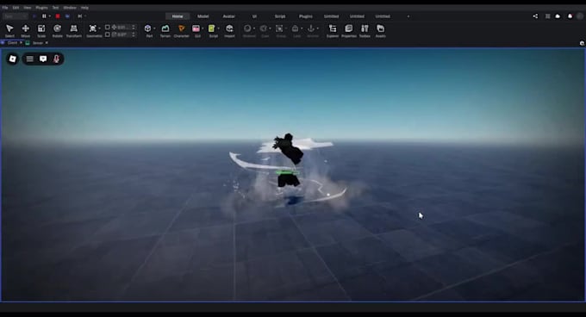Open the Toolbox panel

365,30
